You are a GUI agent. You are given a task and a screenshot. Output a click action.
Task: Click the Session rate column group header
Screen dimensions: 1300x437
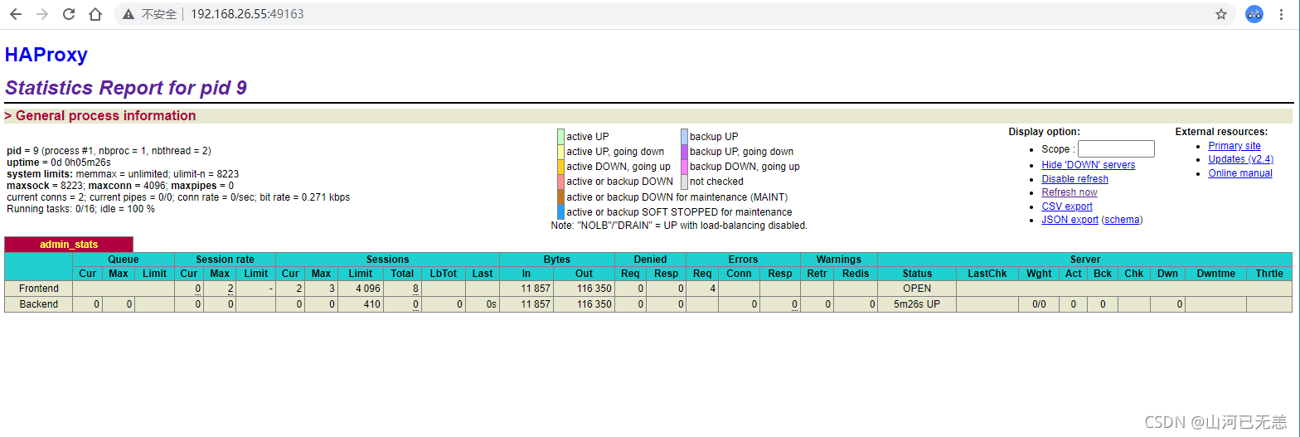pyautogui.click(x=225, y=260)
